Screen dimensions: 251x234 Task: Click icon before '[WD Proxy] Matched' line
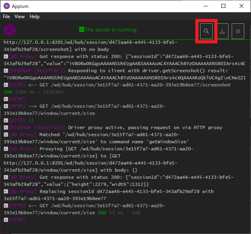[x=6, y=135]
